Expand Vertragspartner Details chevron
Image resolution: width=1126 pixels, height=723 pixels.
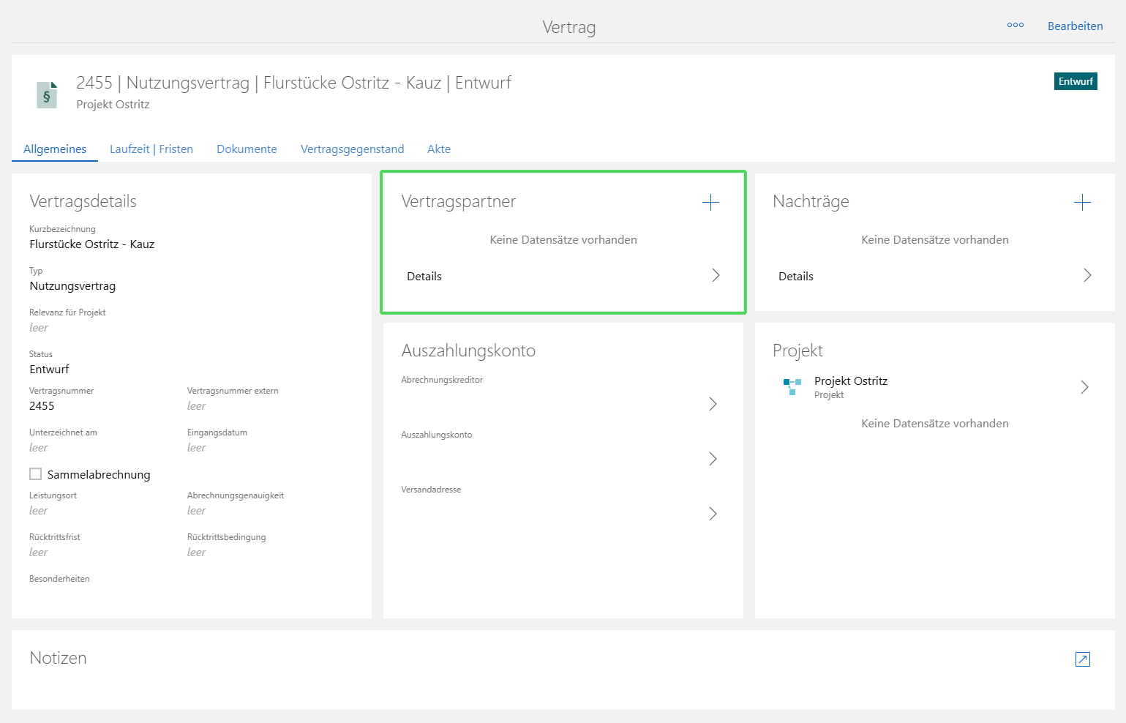pos(716,275)
